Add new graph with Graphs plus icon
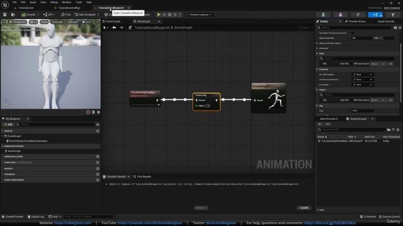Screen dimensions: 403x226 [x=98, y=131]
